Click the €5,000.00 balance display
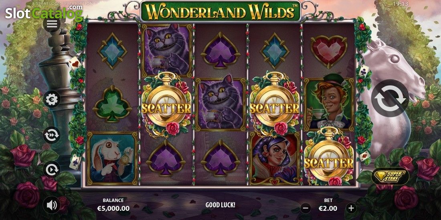Viewport: 441px width, 220px height. coord(113,208)
